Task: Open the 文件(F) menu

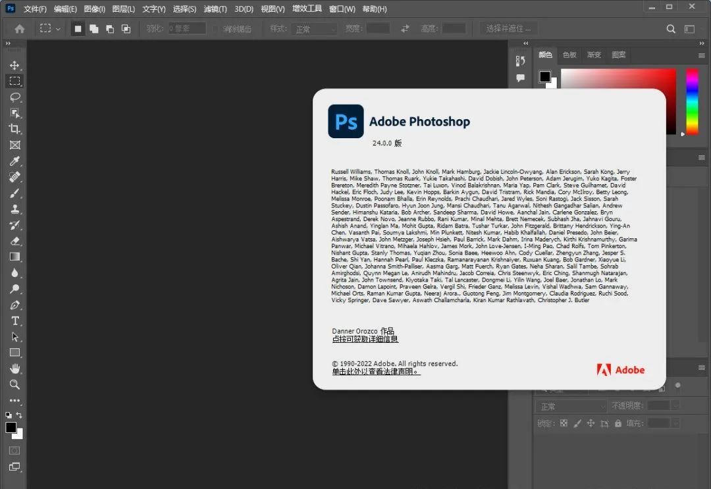Action: click(35, 9)
